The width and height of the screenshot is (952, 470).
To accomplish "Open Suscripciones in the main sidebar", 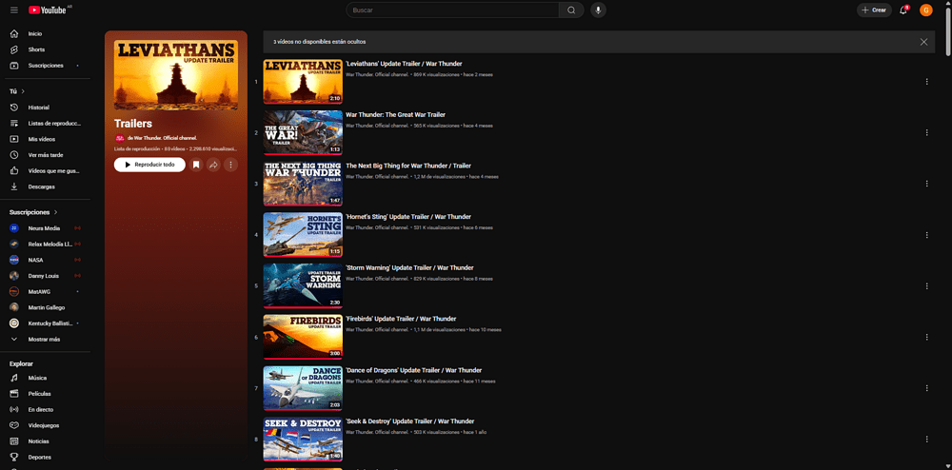I will coord(46,66).
